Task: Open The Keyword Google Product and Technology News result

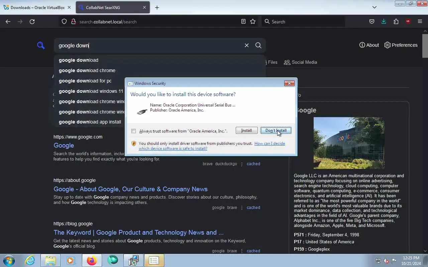Action: click(x=138, y=232)
